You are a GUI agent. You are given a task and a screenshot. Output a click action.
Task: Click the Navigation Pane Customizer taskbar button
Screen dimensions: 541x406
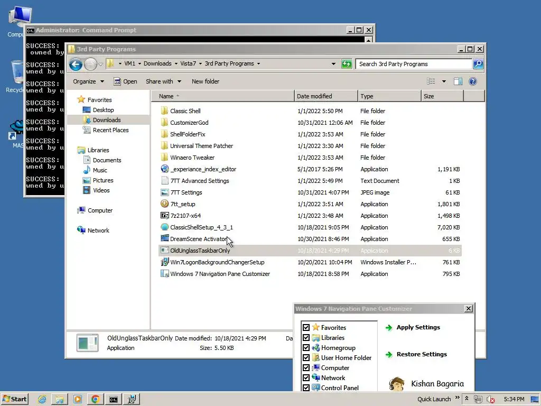[x=132, y=400]
